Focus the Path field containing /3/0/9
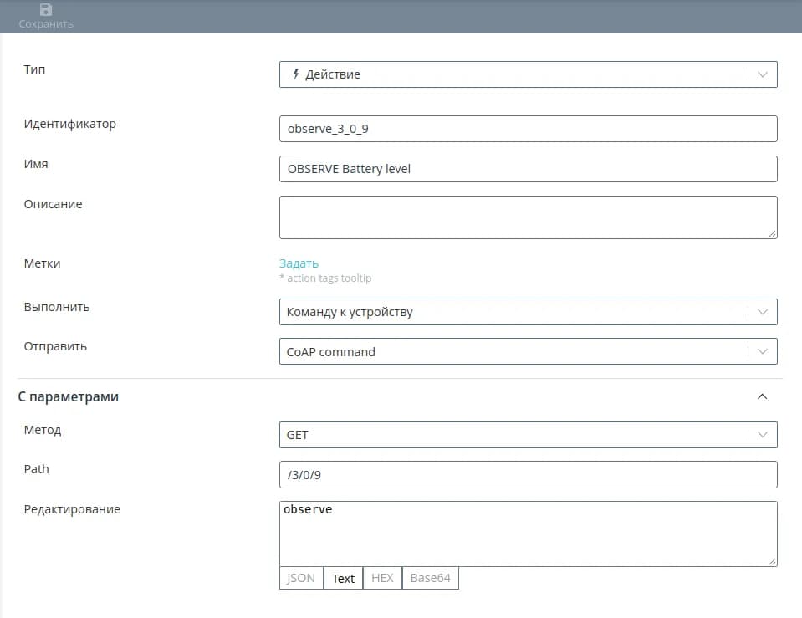This screenshot has height=618, width=802. 528,475
